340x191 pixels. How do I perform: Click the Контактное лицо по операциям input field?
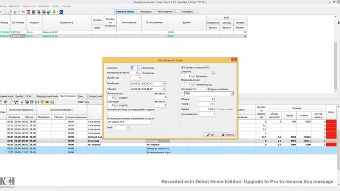click(x=129, y=114)
